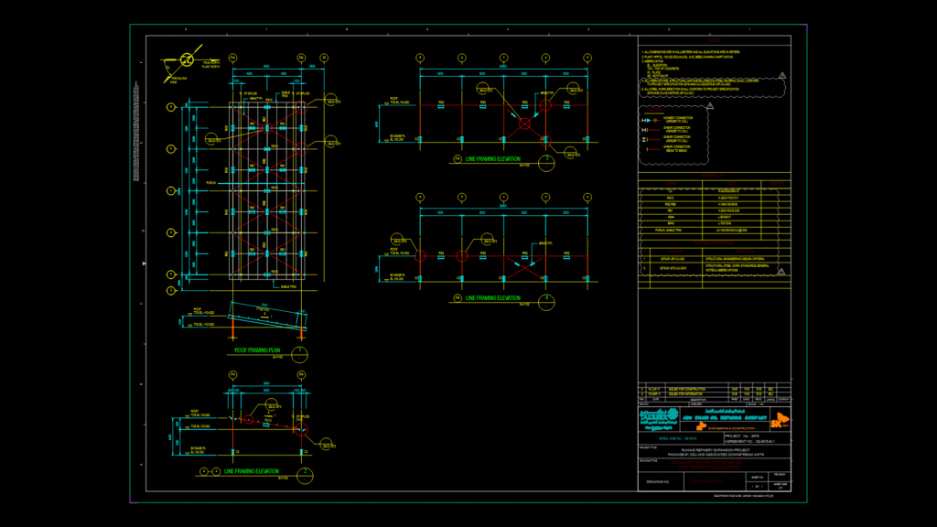The height and width of the screenshot is (527, 937).
Task: Click the section bubble beside ROOF FRAMING PLAN
Action: (299, 354)
